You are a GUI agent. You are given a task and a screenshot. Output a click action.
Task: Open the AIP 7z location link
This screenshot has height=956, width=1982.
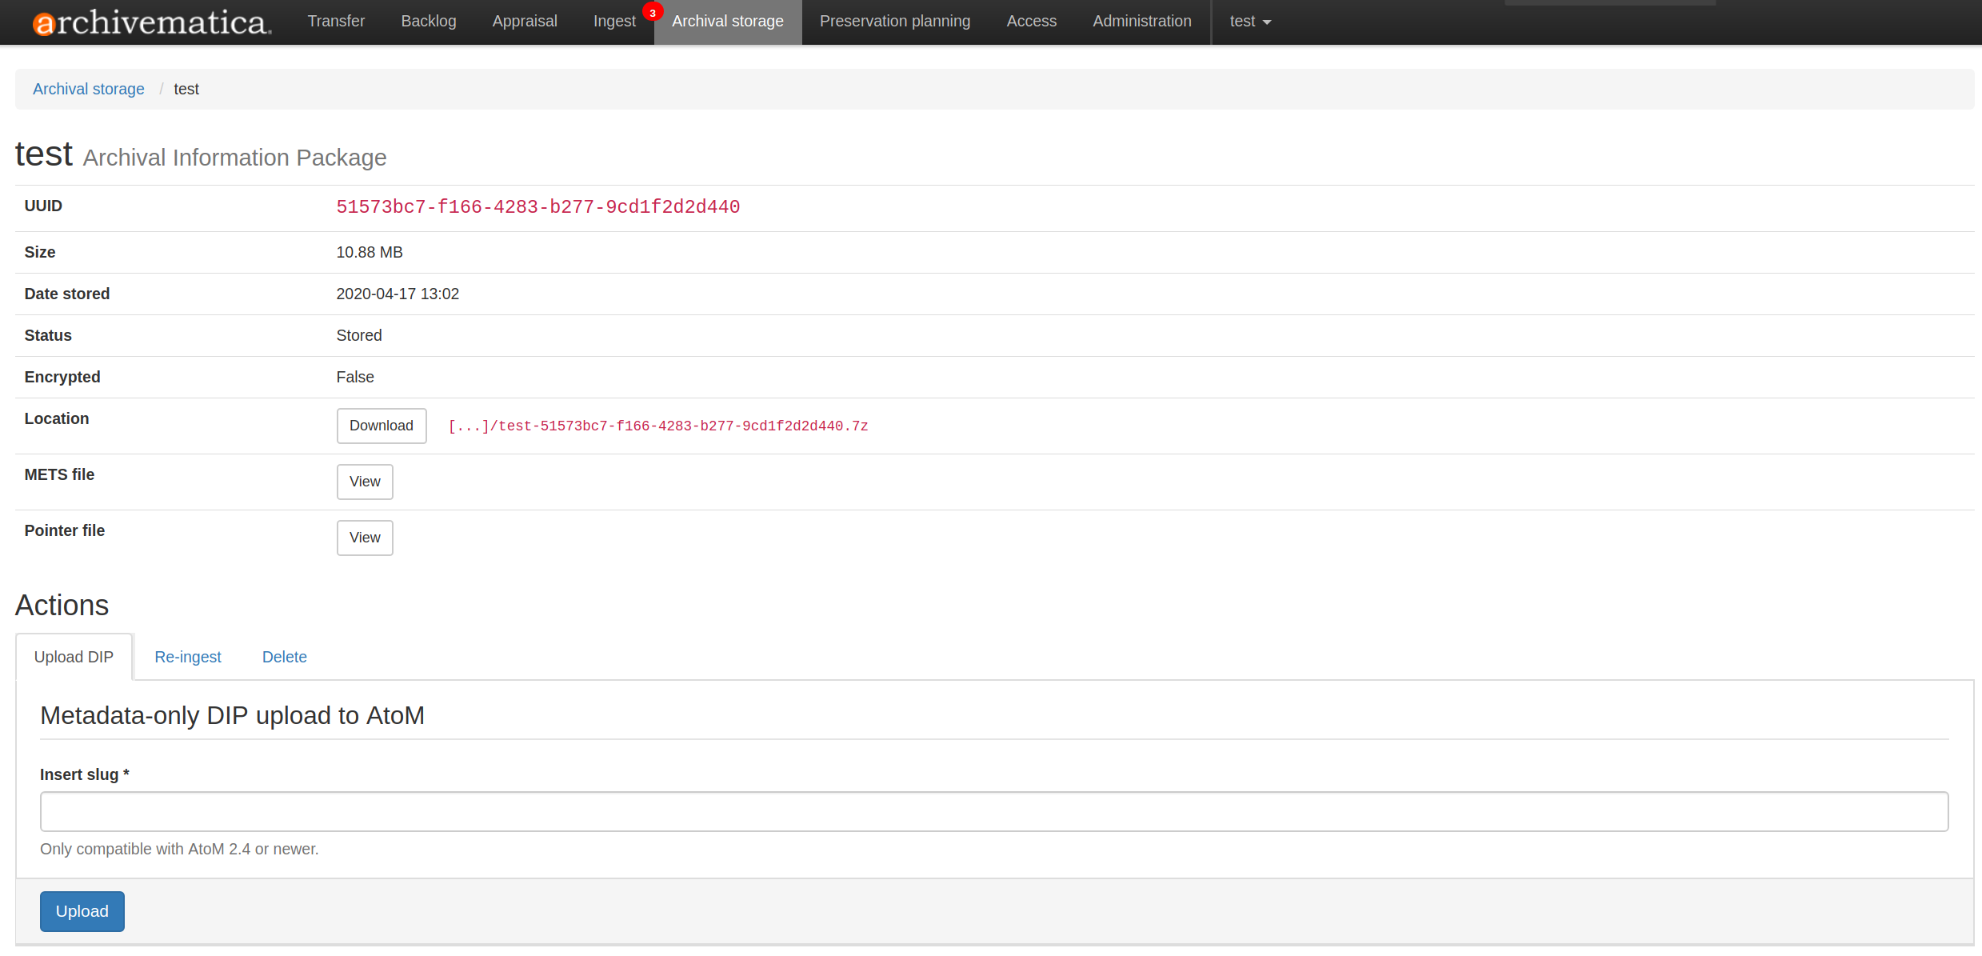point(657,426)
